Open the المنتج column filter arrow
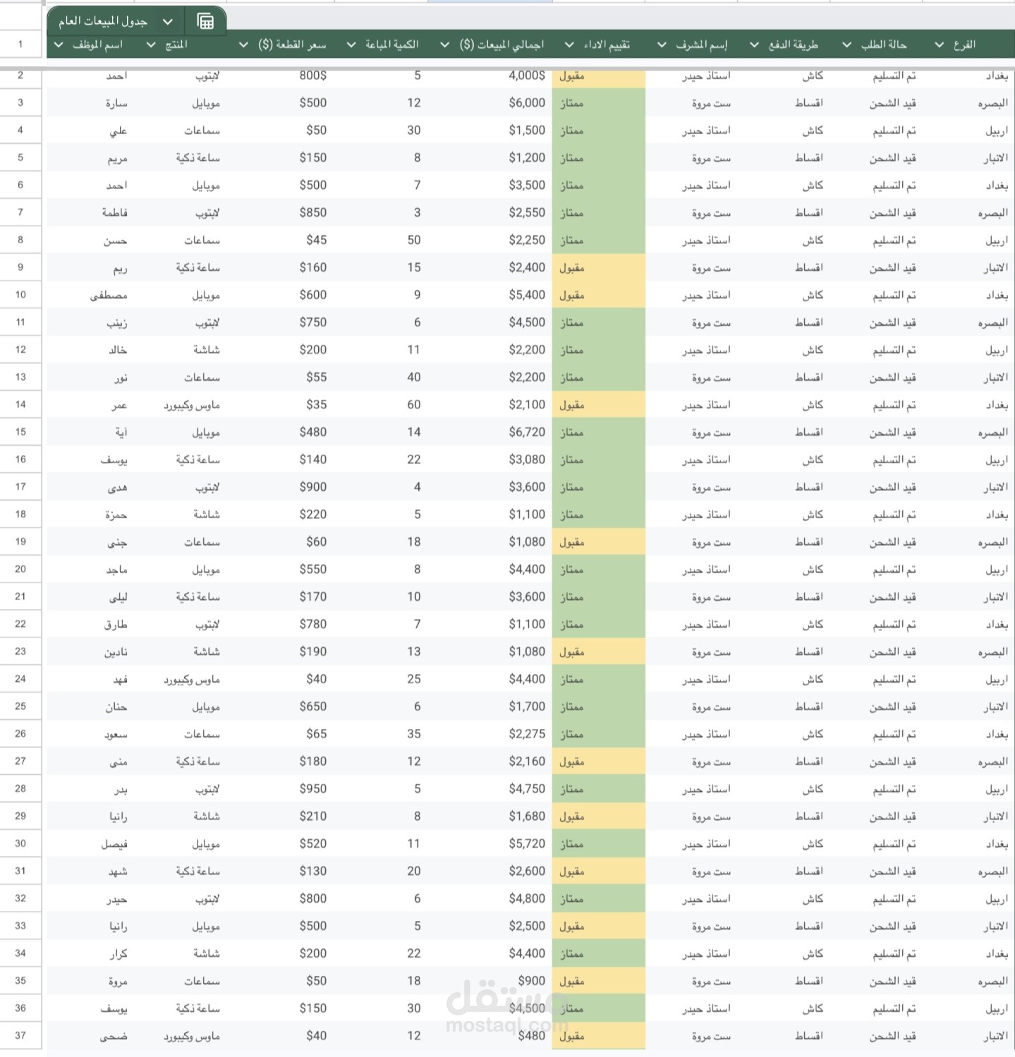The image size is (1015, 1057). pyautogui.click(x=150, y=44)
